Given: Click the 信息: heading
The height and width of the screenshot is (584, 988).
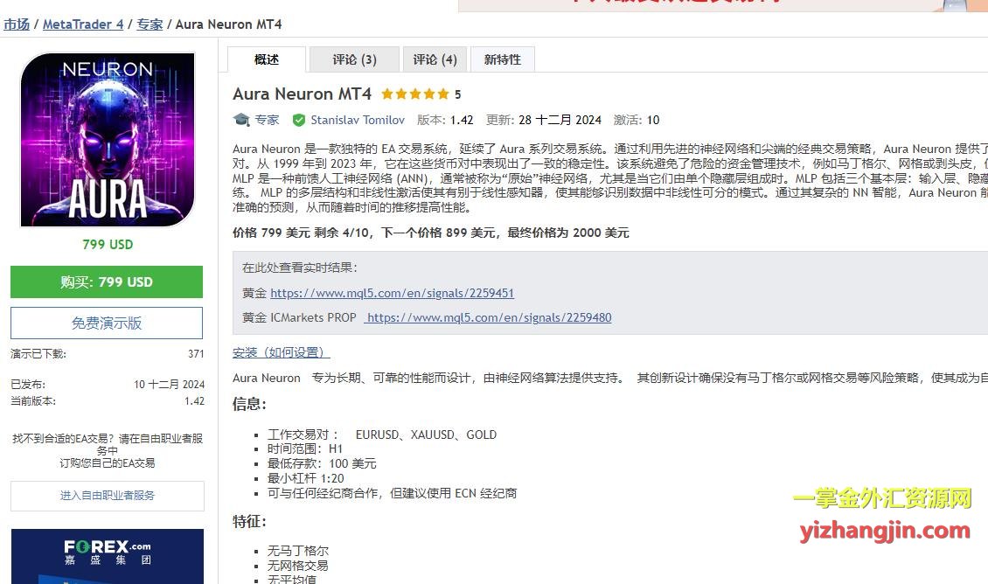Looking at the screenshot, I should coord(249,404).
